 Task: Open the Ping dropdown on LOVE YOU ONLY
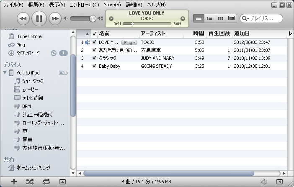pyautogui.click(x=129, y=42)
